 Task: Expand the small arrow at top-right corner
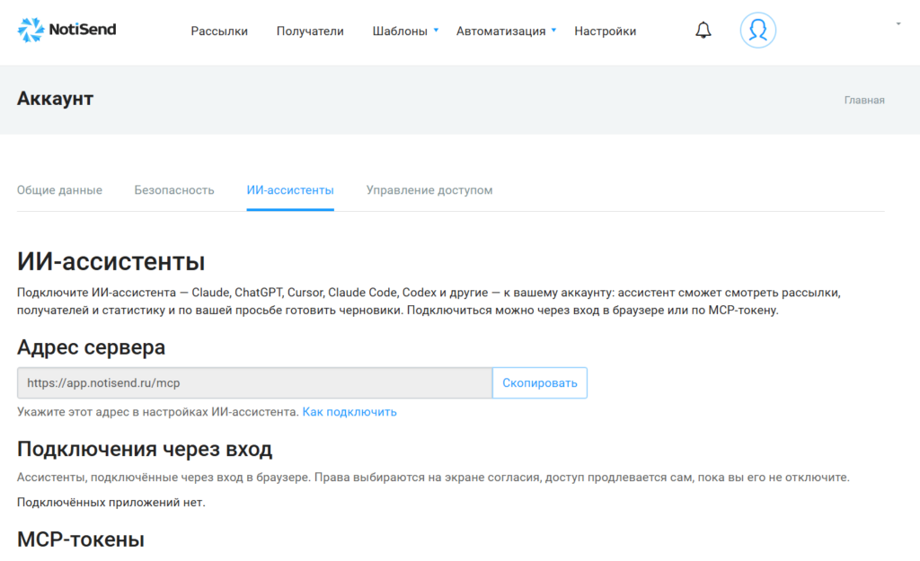coord(898,24)
